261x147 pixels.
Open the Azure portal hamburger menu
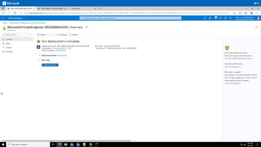tap(3, 18)
